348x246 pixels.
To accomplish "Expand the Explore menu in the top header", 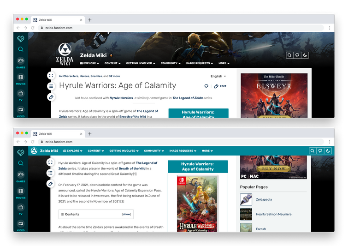I will click(x=89, y=63).
